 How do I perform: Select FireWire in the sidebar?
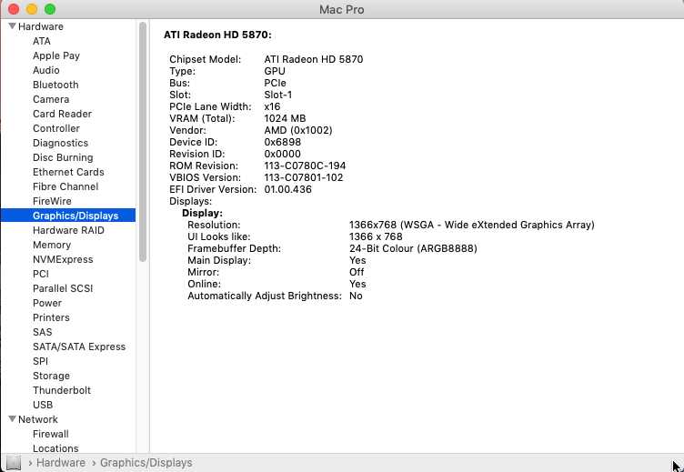(x=52, y=201)
